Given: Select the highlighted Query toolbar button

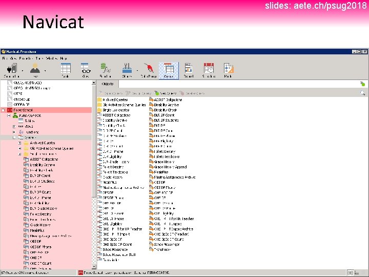Looking at the screenshot, I should (x=169, y=70).
